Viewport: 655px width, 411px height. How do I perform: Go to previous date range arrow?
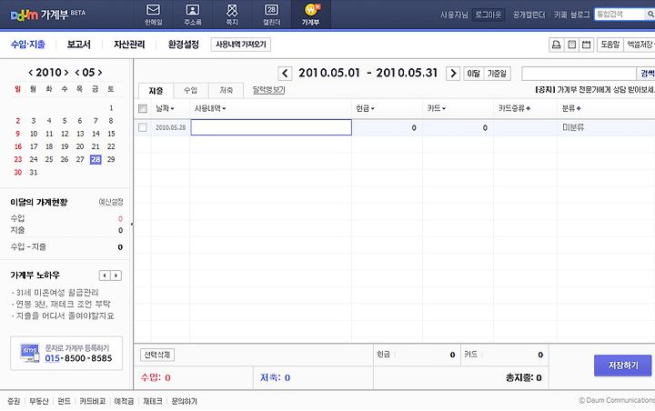(285, 74)
